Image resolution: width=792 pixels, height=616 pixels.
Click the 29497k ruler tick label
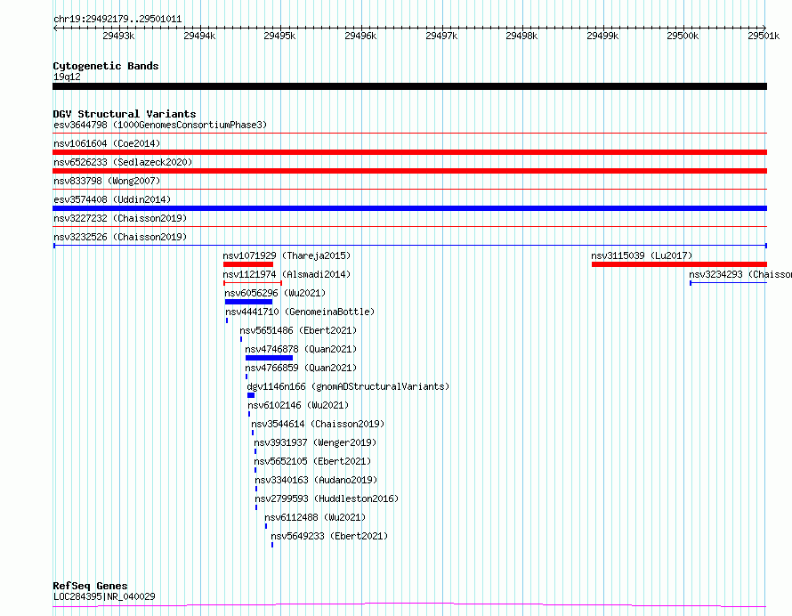(x=441, y=36)
